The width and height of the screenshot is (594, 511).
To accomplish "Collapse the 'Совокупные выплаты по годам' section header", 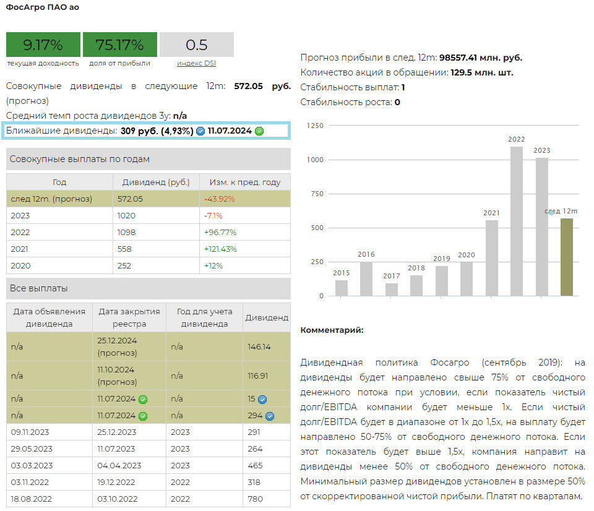I will pyautogui.click(x=148, y=159).
